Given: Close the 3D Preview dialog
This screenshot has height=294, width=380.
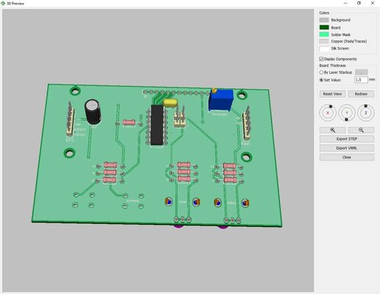Looking at the screenshot, I should (x=347, y=157).
